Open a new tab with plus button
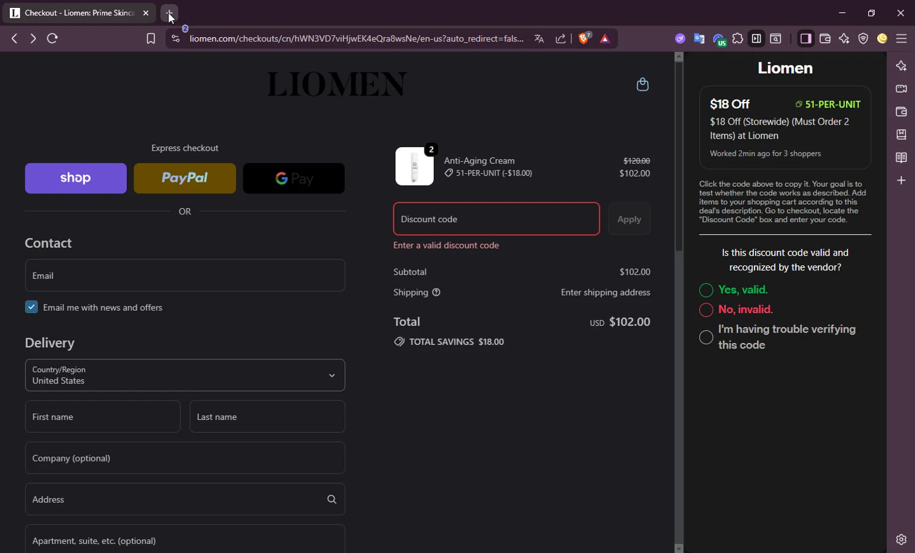The height and width of the screenshot is (553, 915). [x=169, y=13]
